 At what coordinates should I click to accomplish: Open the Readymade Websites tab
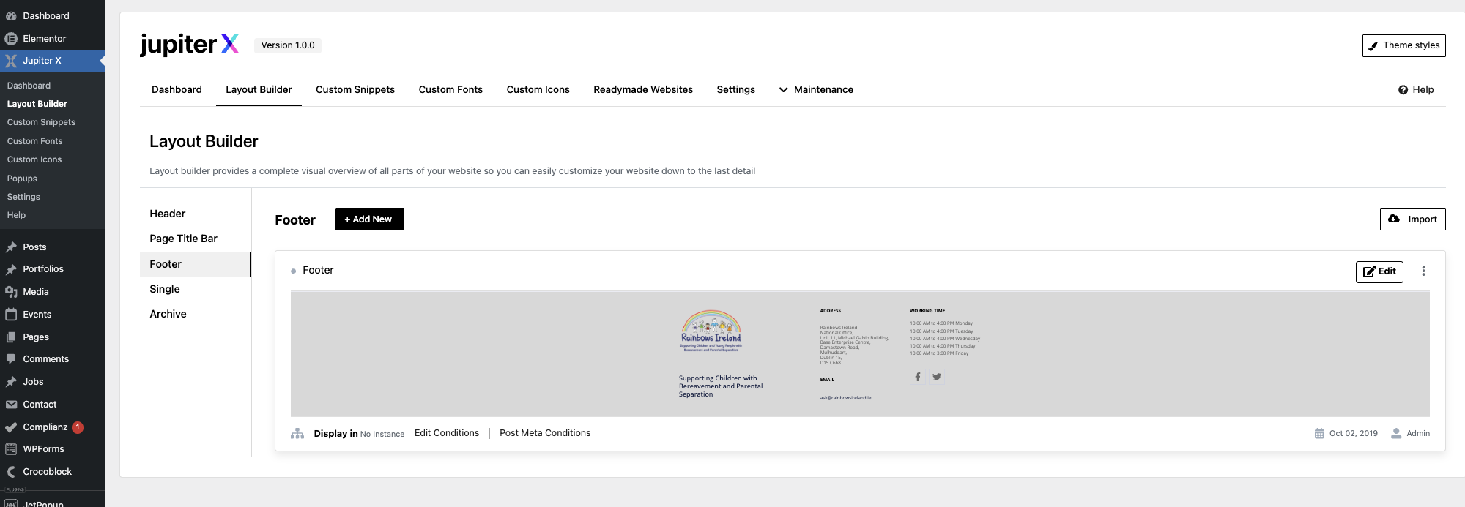click(x=642, y=90)
